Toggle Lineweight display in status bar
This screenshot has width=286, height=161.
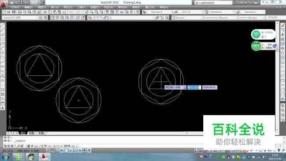tap(84, 150)
